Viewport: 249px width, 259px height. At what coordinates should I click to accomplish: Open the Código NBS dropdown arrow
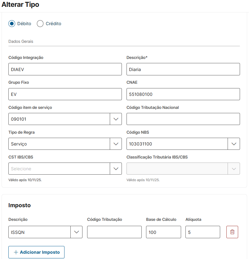(x=234, y=144)
